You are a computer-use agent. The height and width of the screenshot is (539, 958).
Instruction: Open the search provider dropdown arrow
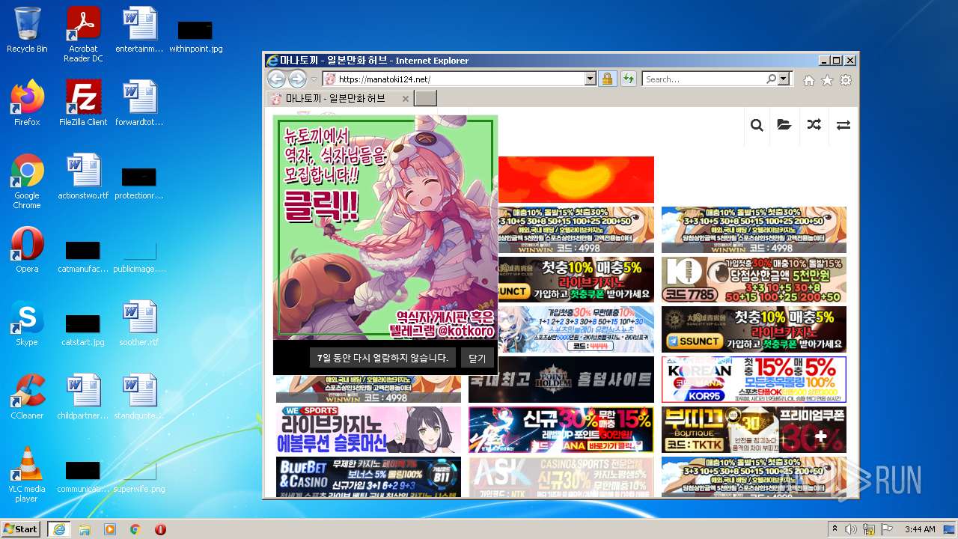pyautogui.click(x=784, y=79)
